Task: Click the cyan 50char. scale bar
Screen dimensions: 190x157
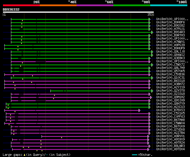Action: pos(135,155)
